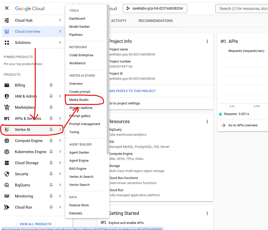This screenshot has width=268, height=230.
Task: Click the Cloud Hub sliders icon
Action: [7, 20]
